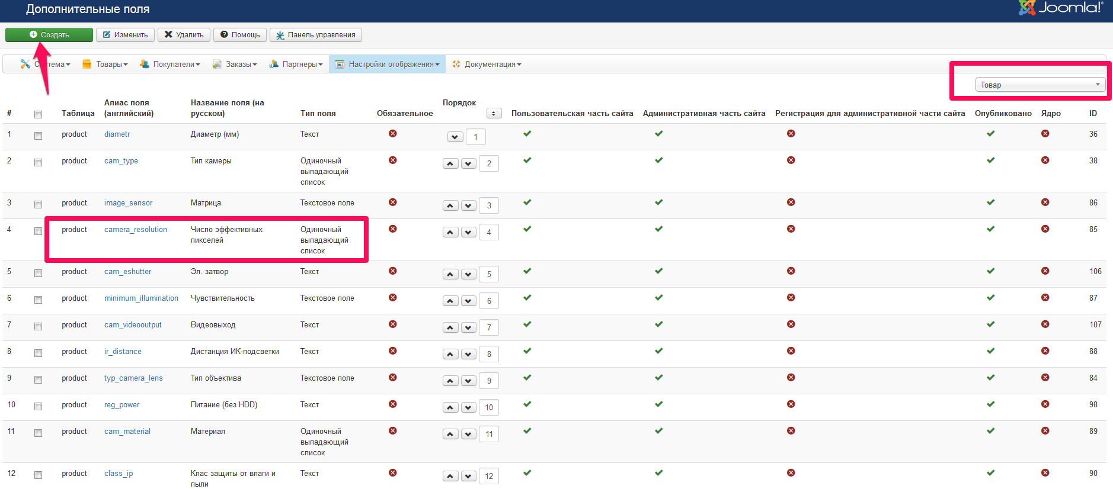The width and height of the screenshot is (1113, 489).
Task: Open the reg_power field alias link
Action: tap(121, 405)
